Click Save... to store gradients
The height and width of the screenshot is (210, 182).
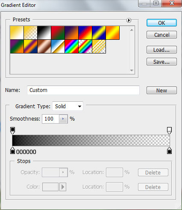[x=161, y=62]
